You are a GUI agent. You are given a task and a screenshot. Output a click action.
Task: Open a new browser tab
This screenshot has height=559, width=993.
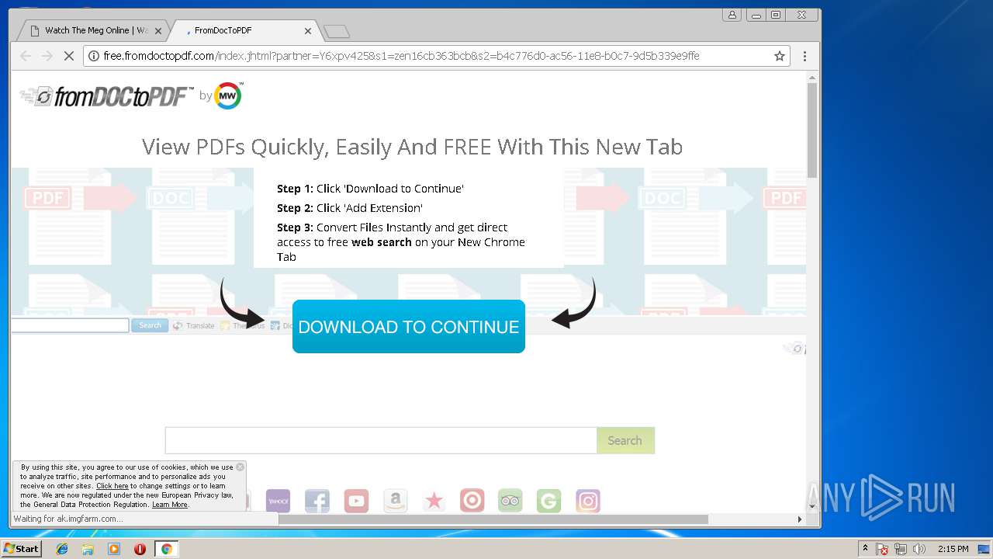[336, 31]
